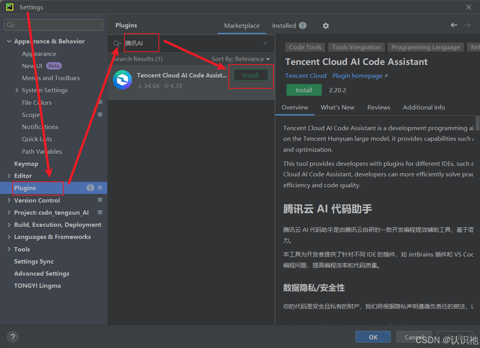Open Advanced Settings page

42,274
